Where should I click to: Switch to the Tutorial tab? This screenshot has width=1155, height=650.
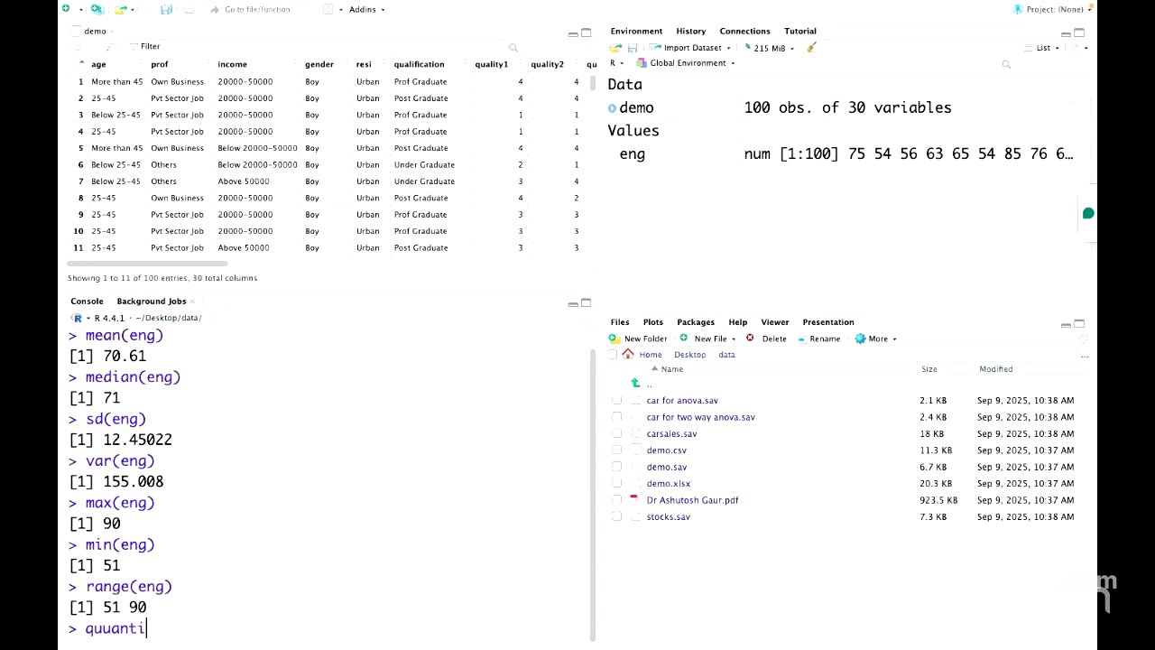tap(800, 31)
